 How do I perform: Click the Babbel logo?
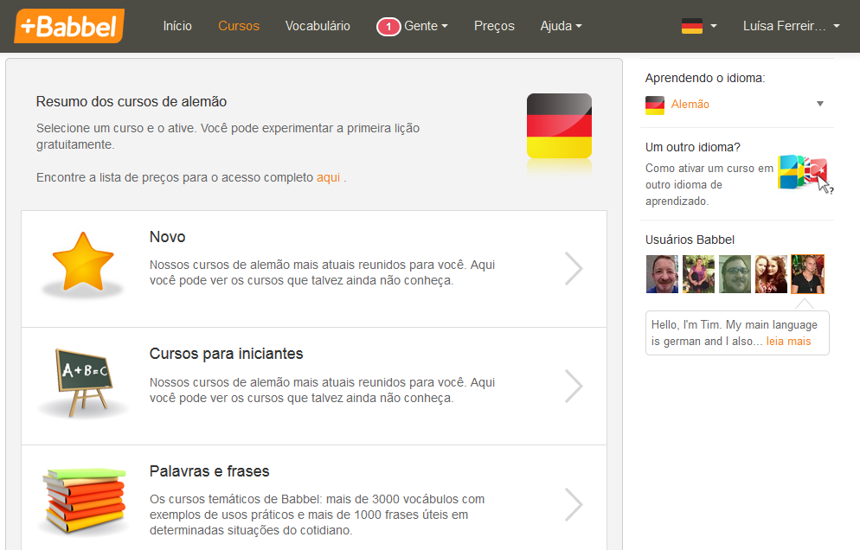[x=69, y=26]
